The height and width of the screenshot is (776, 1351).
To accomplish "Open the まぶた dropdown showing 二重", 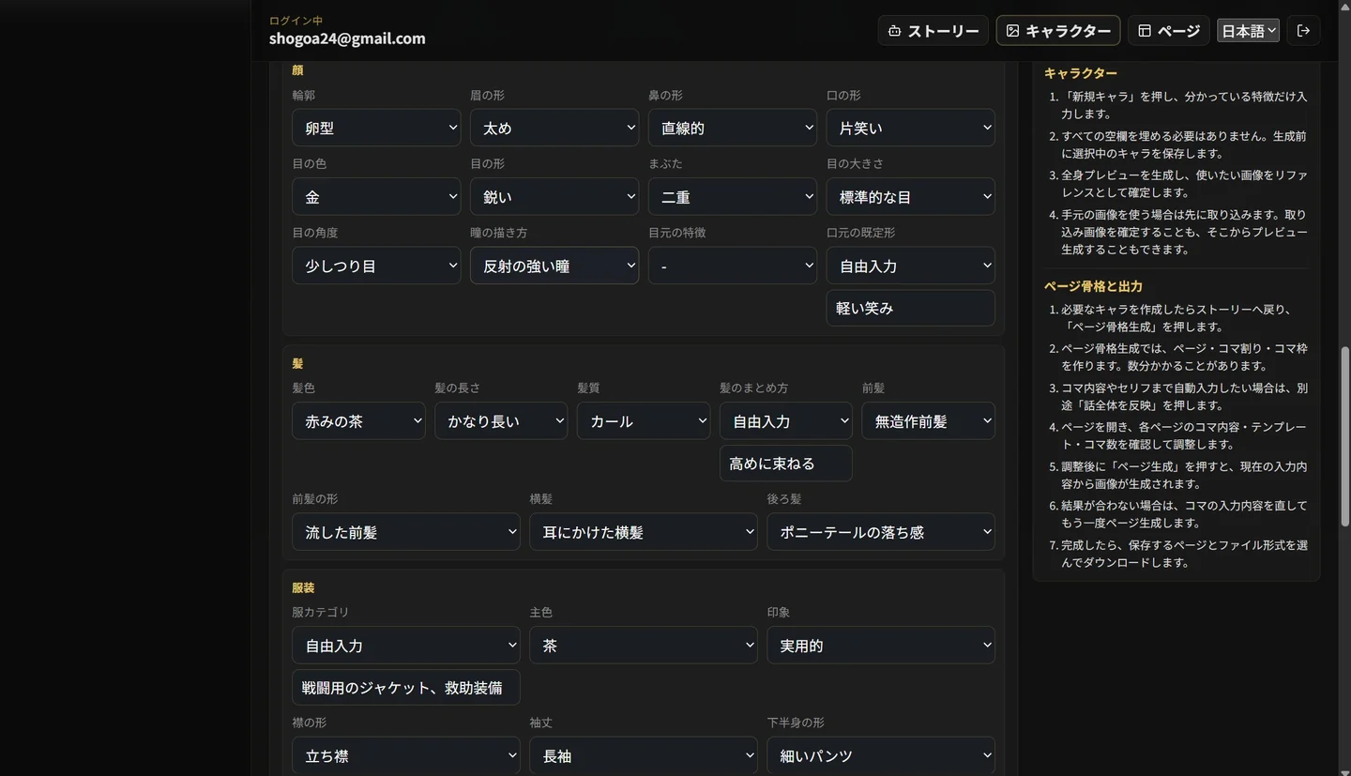I will (733, 197).
